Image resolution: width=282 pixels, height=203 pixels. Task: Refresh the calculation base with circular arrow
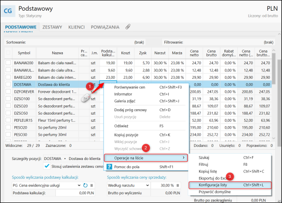click(x=86, y=186)
